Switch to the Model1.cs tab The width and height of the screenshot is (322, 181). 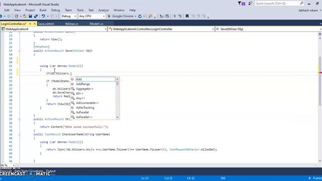click(x=96, y=24)
